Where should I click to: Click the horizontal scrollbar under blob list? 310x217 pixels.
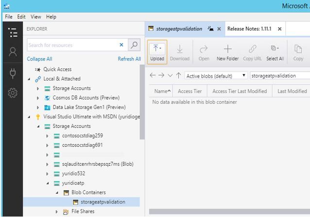pos(229,211)
